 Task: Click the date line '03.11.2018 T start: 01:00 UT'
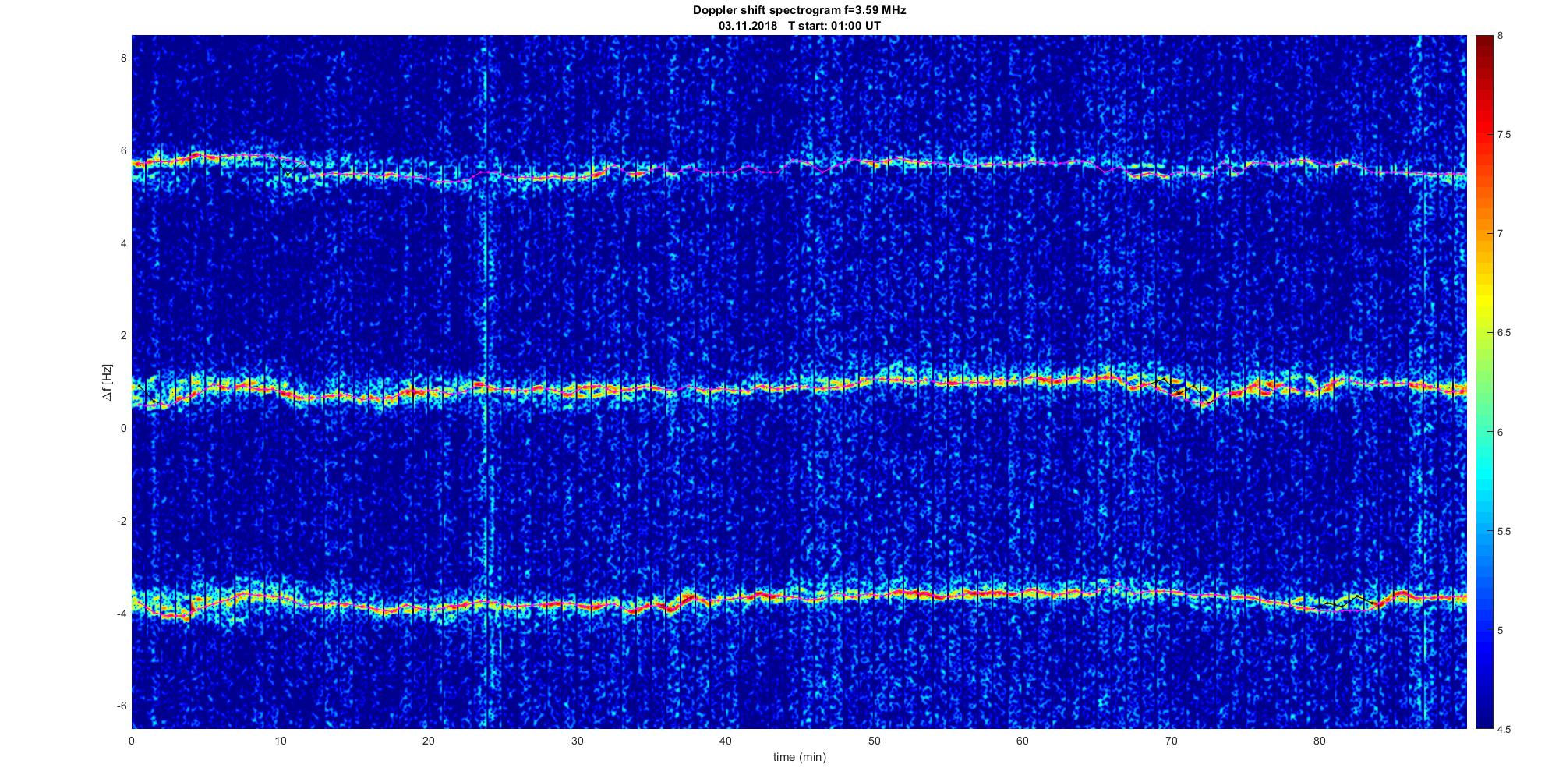click(800, 26)
